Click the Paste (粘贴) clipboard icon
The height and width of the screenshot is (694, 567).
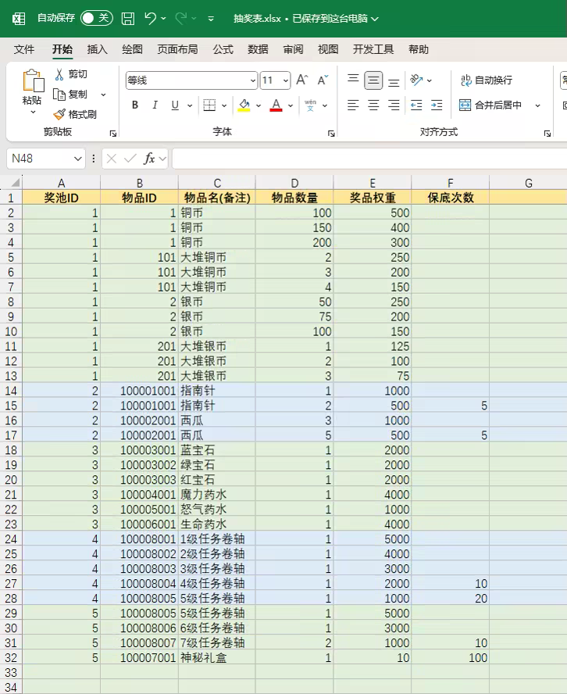click(x=33, y=81)
